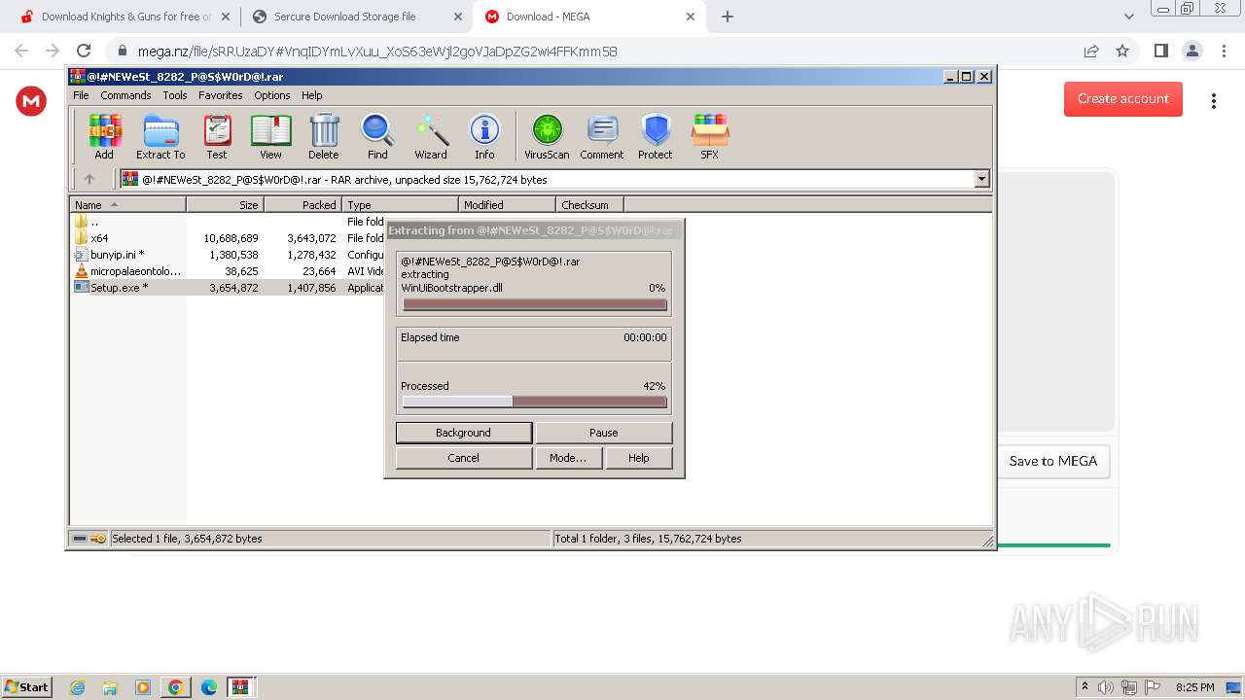Sort by the Size column header
The image size is (1245, 700).
coord(225,205)
